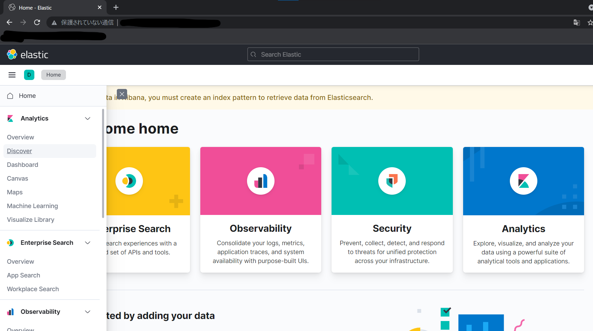Click the elastic logo in header

[x=27, y=55]
